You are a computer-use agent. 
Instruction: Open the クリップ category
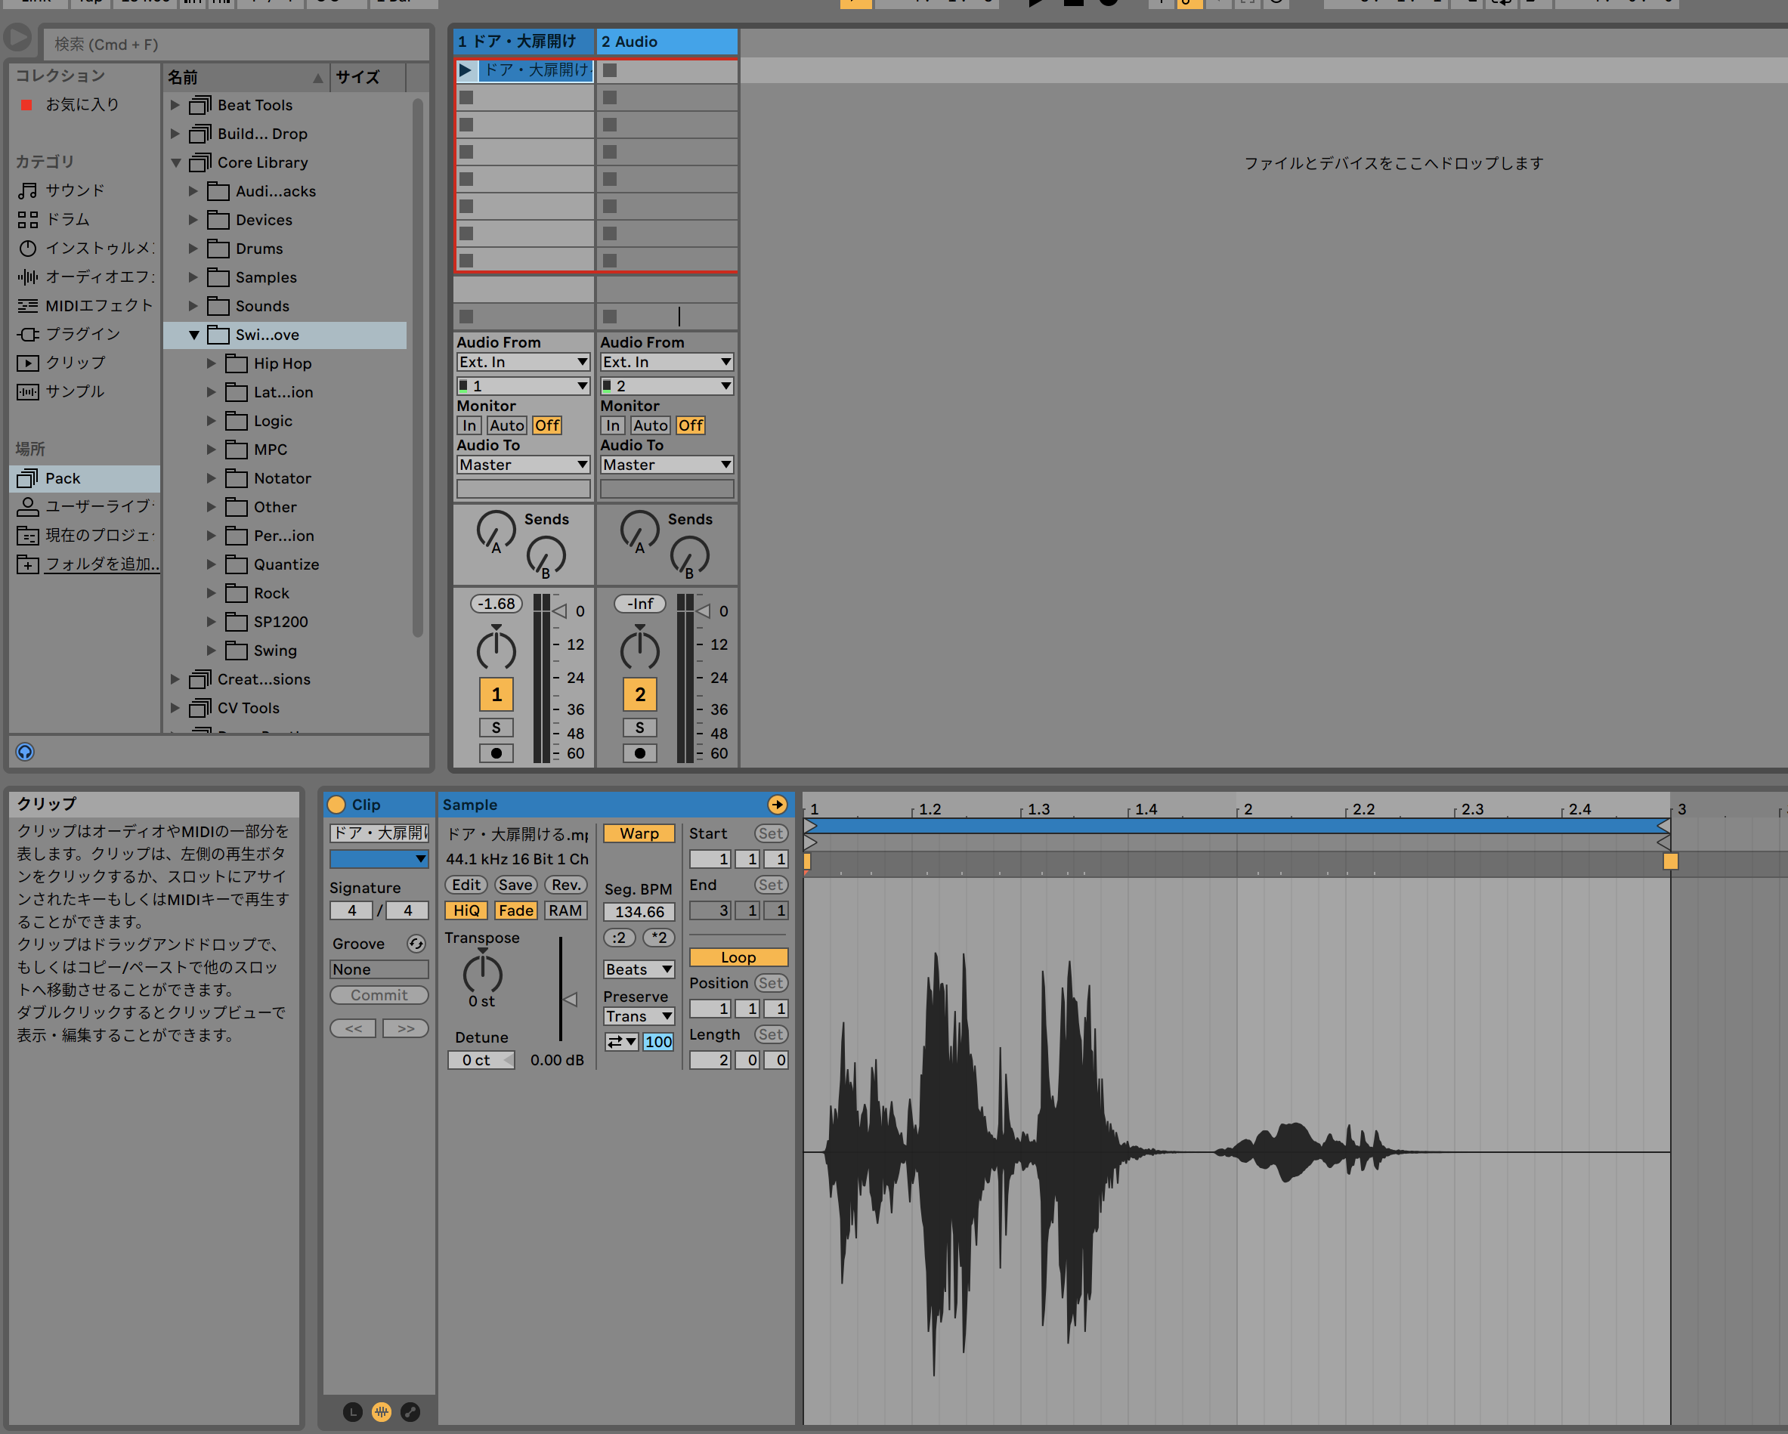62,363
